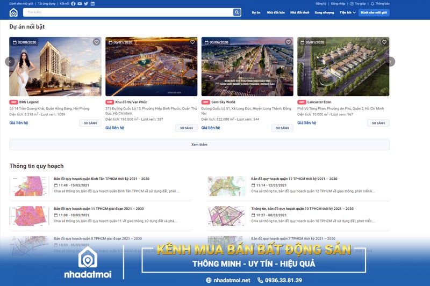Go to previous projects with left carousel arrow
The image size is (430, 286).
(x=10, y=62)
